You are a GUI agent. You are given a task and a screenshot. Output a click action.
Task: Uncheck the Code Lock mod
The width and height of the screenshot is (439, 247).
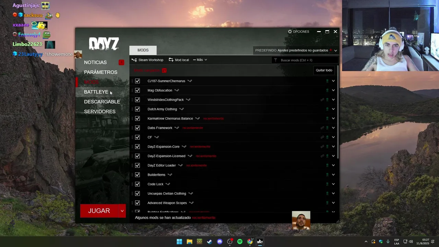pyautogui.click(x=137, y=184)
